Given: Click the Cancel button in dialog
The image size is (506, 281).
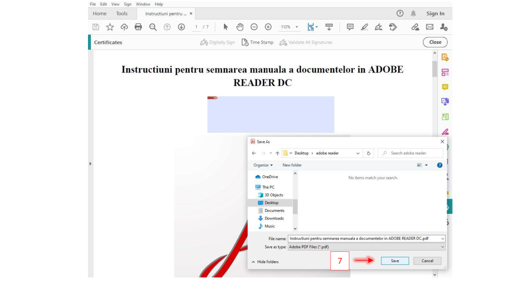Looking at the screenshot, I should point(427,261).
